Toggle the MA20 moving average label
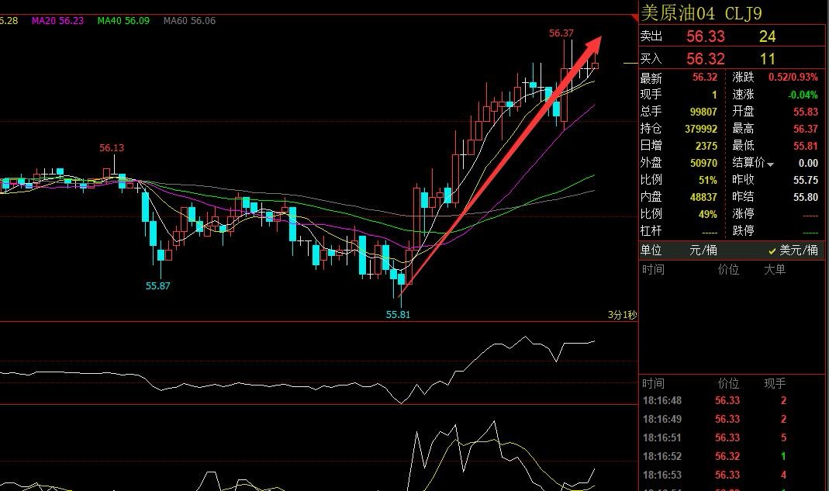This screenshot has width=829, height=491. click(x=57, y=21)
